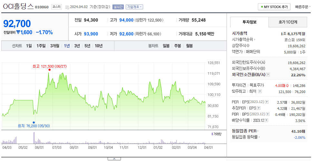Click the 실시간 badge button
Viewport: 312px width, 161px height.
click(118, 7)
